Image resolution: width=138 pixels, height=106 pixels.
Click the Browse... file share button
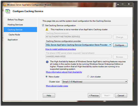coord(120,57)
